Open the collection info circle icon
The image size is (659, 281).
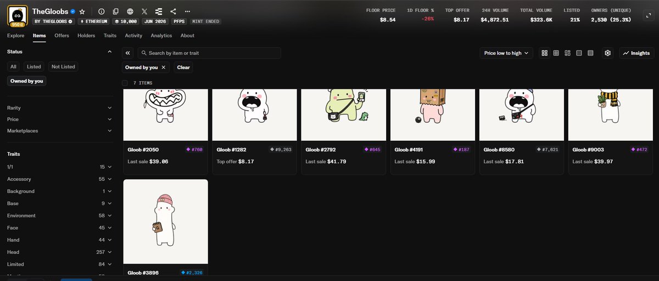pos(101,11)
